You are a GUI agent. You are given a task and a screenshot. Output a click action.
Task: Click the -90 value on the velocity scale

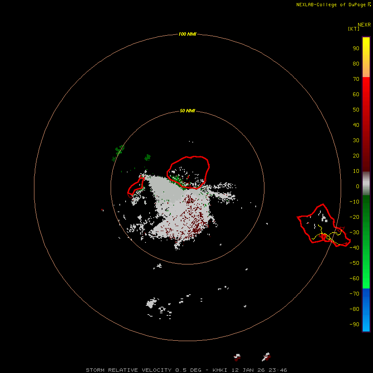354,325
